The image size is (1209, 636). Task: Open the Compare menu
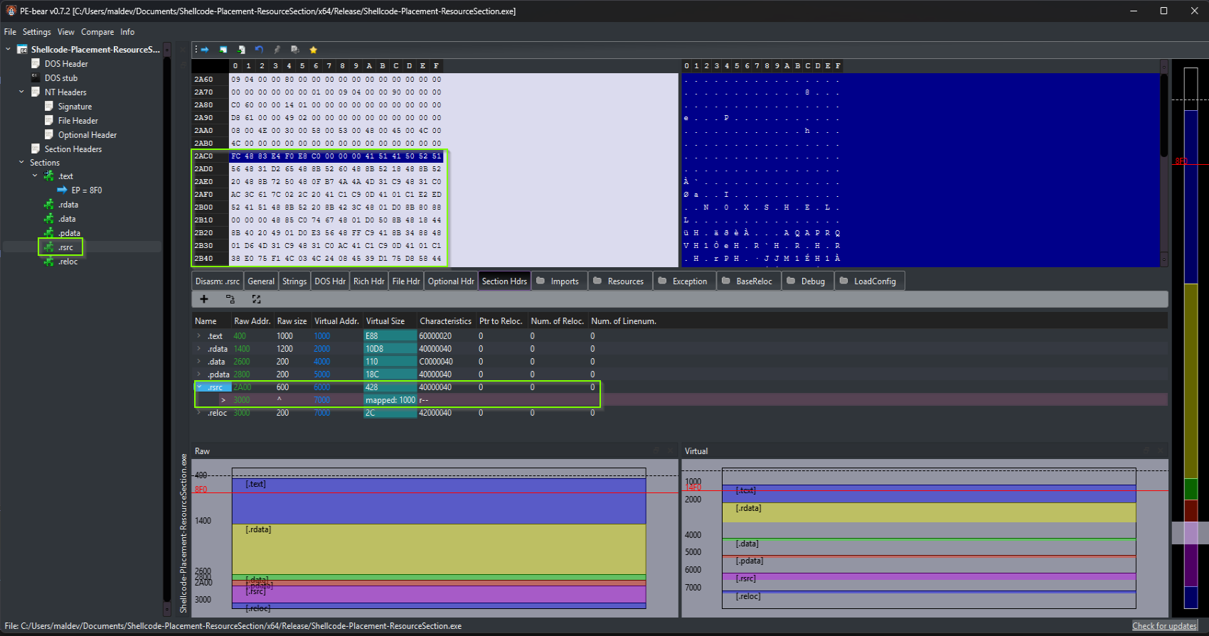pyautogui.click(x=97, y=32)
